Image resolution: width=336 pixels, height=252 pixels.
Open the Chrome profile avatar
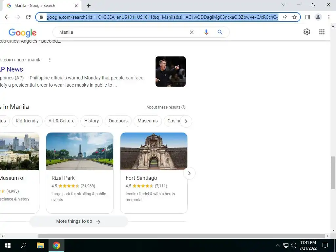pyautogui.click(x=318, y=17)
